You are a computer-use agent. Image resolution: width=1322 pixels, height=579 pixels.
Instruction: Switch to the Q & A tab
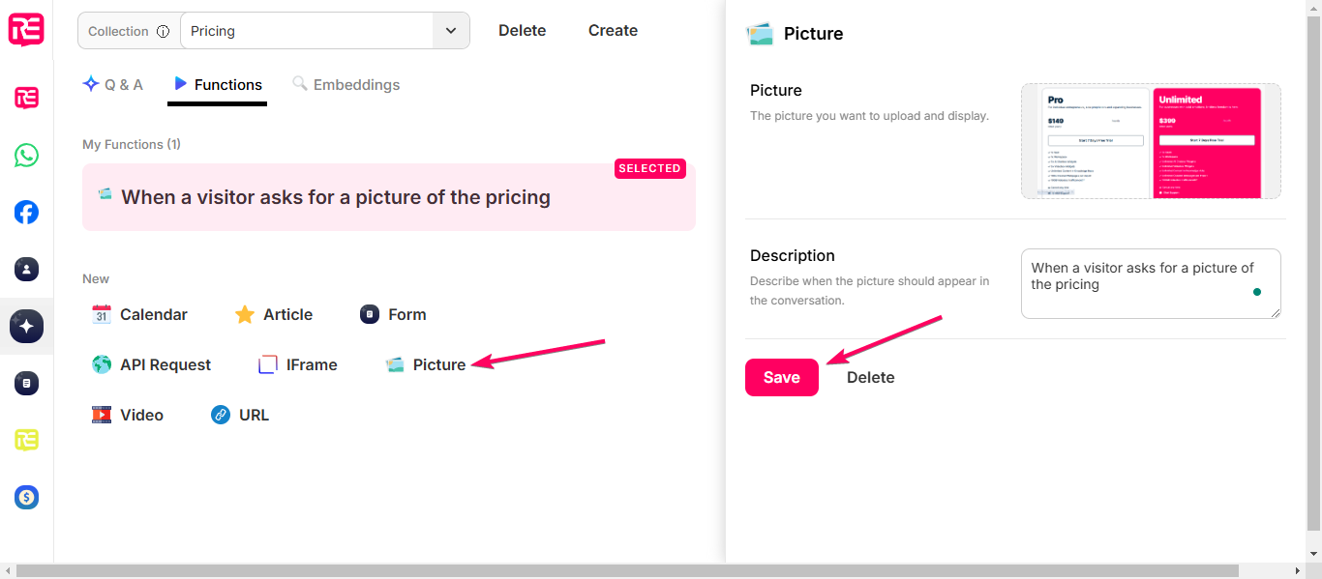point(113,84)
